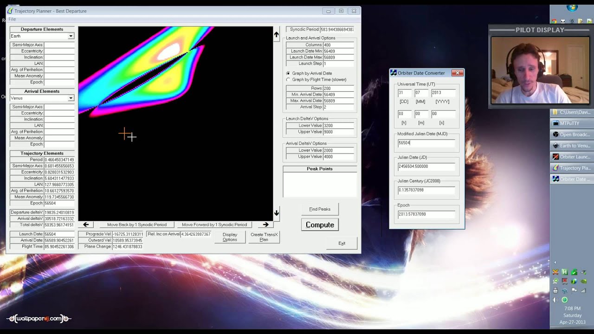Open Display Options

tap(230, 237)
